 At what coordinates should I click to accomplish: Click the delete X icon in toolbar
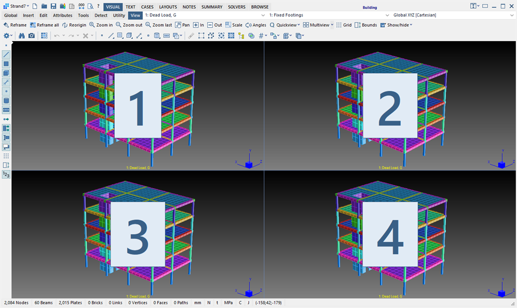pyautogui.click(x=85, y=35)
